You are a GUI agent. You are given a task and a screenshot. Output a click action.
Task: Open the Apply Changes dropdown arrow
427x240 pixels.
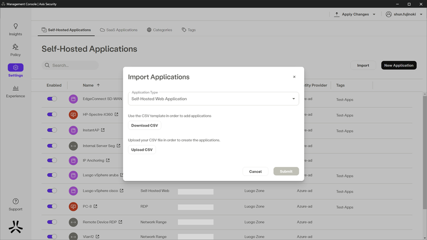click(x=374, y=14)
